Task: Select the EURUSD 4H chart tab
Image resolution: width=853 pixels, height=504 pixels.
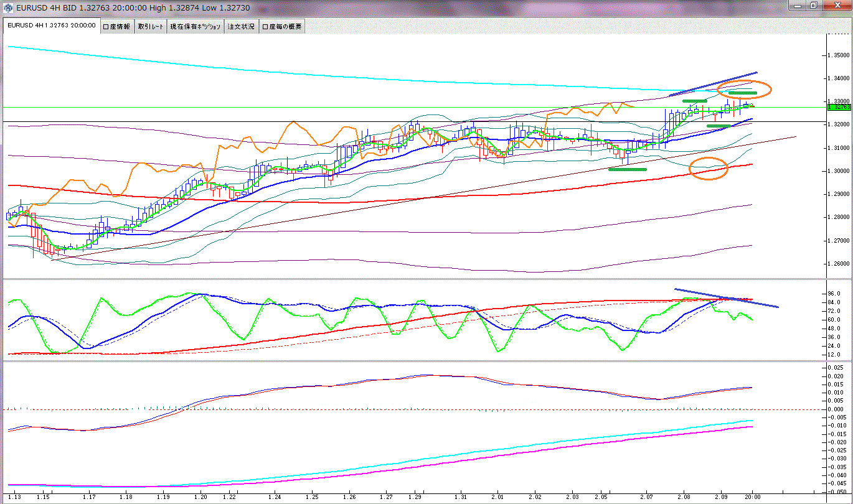Action: (x=51, y=26)
